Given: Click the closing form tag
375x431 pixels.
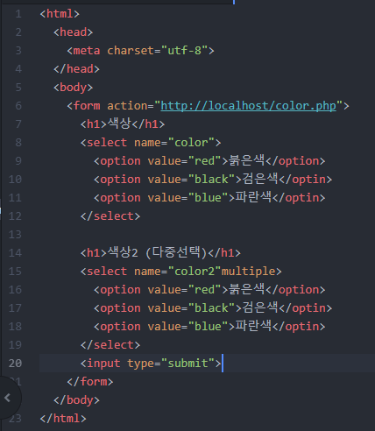Looking at the screenshot, I should [90, 382].
